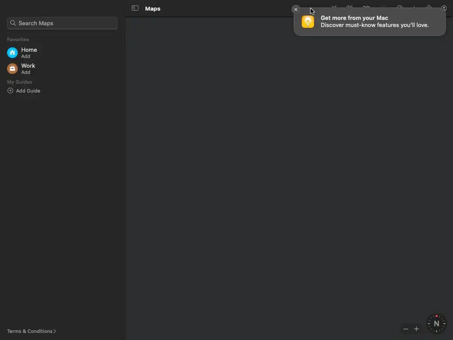Toggle the sidebar with the toolbar icon
This screenshot has height=340, width=453.
135,8
